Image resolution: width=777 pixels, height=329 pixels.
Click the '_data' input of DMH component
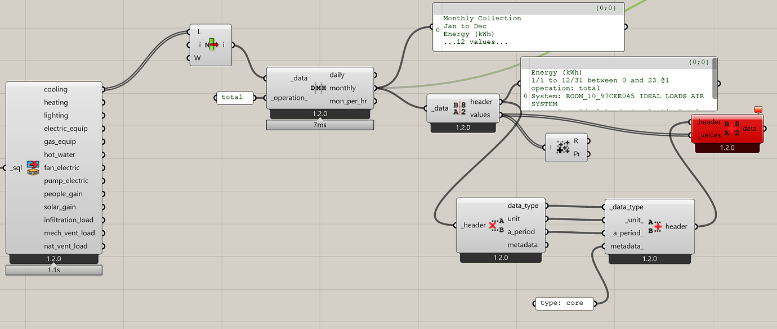[299, 79]
